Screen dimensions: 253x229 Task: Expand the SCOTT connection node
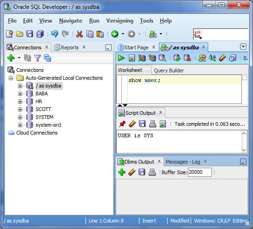pyautogui.click(x=20, y=109)
